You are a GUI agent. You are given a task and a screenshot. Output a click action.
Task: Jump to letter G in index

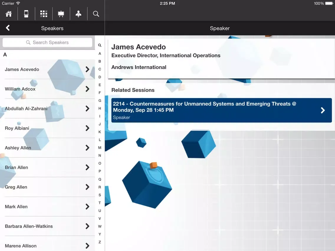[100, 100]
